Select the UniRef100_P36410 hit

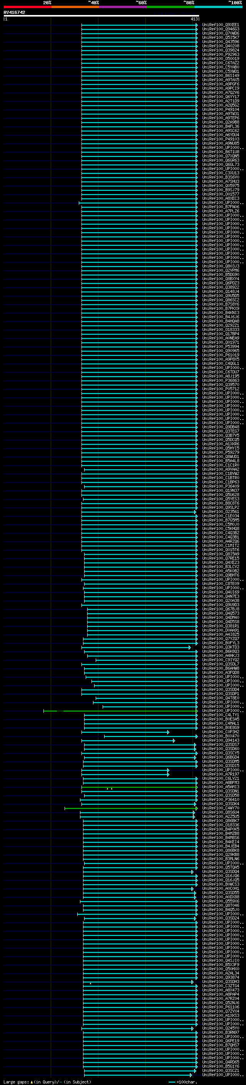220,799
